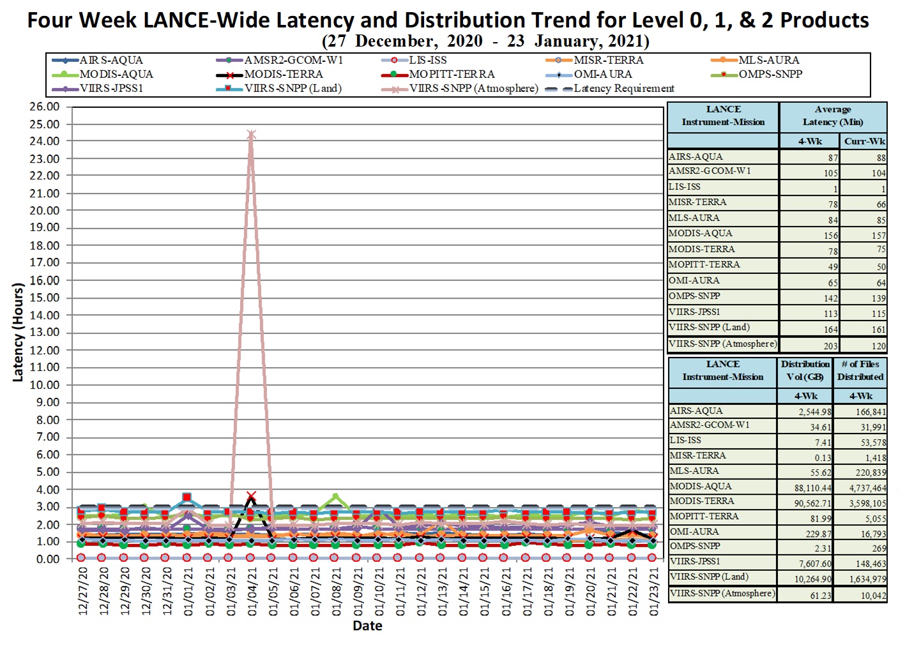Click VIIRS-SNPP (Atmosphere) Curr-Wk value 120

pos(878,346)
